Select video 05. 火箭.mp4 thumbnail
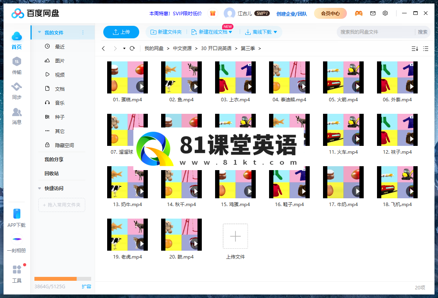This screenshot has width=438, height=298. click(x=343, y=77)
